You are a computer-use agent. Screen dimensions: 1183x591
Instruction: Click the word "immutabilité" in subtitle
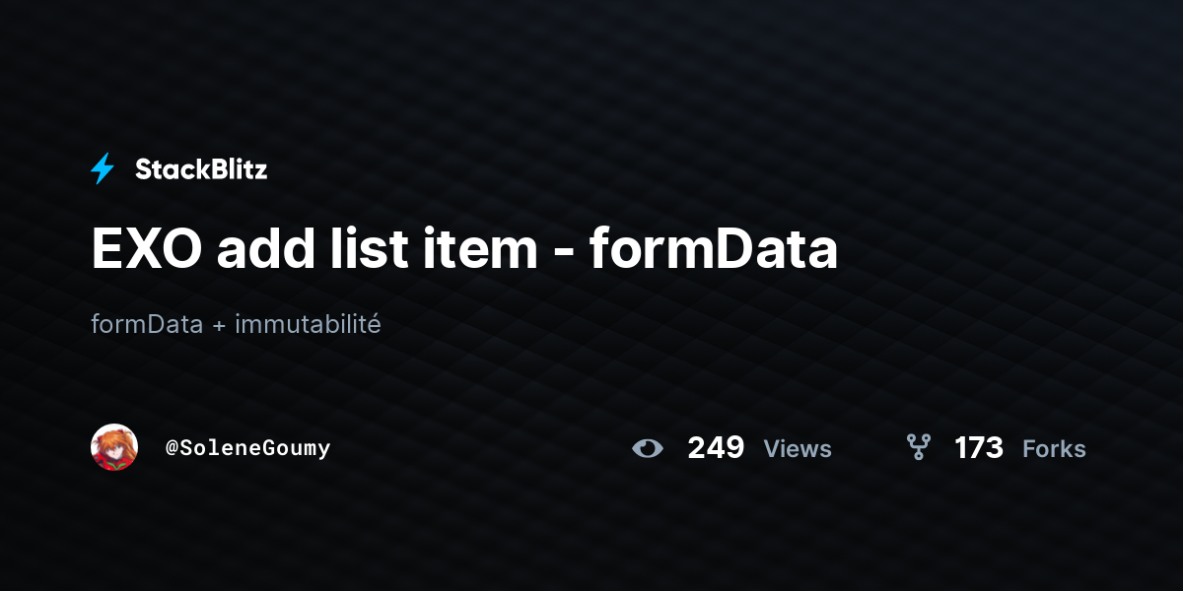[x=308, y=323]
